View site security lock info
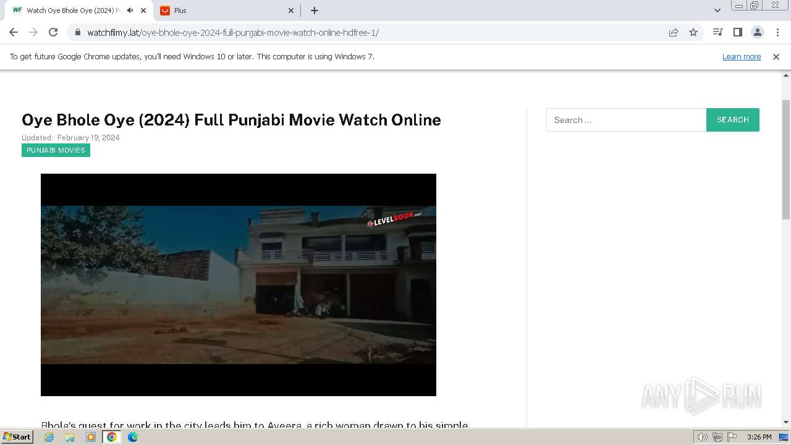The image size is (791, 445). pos(78,33)
